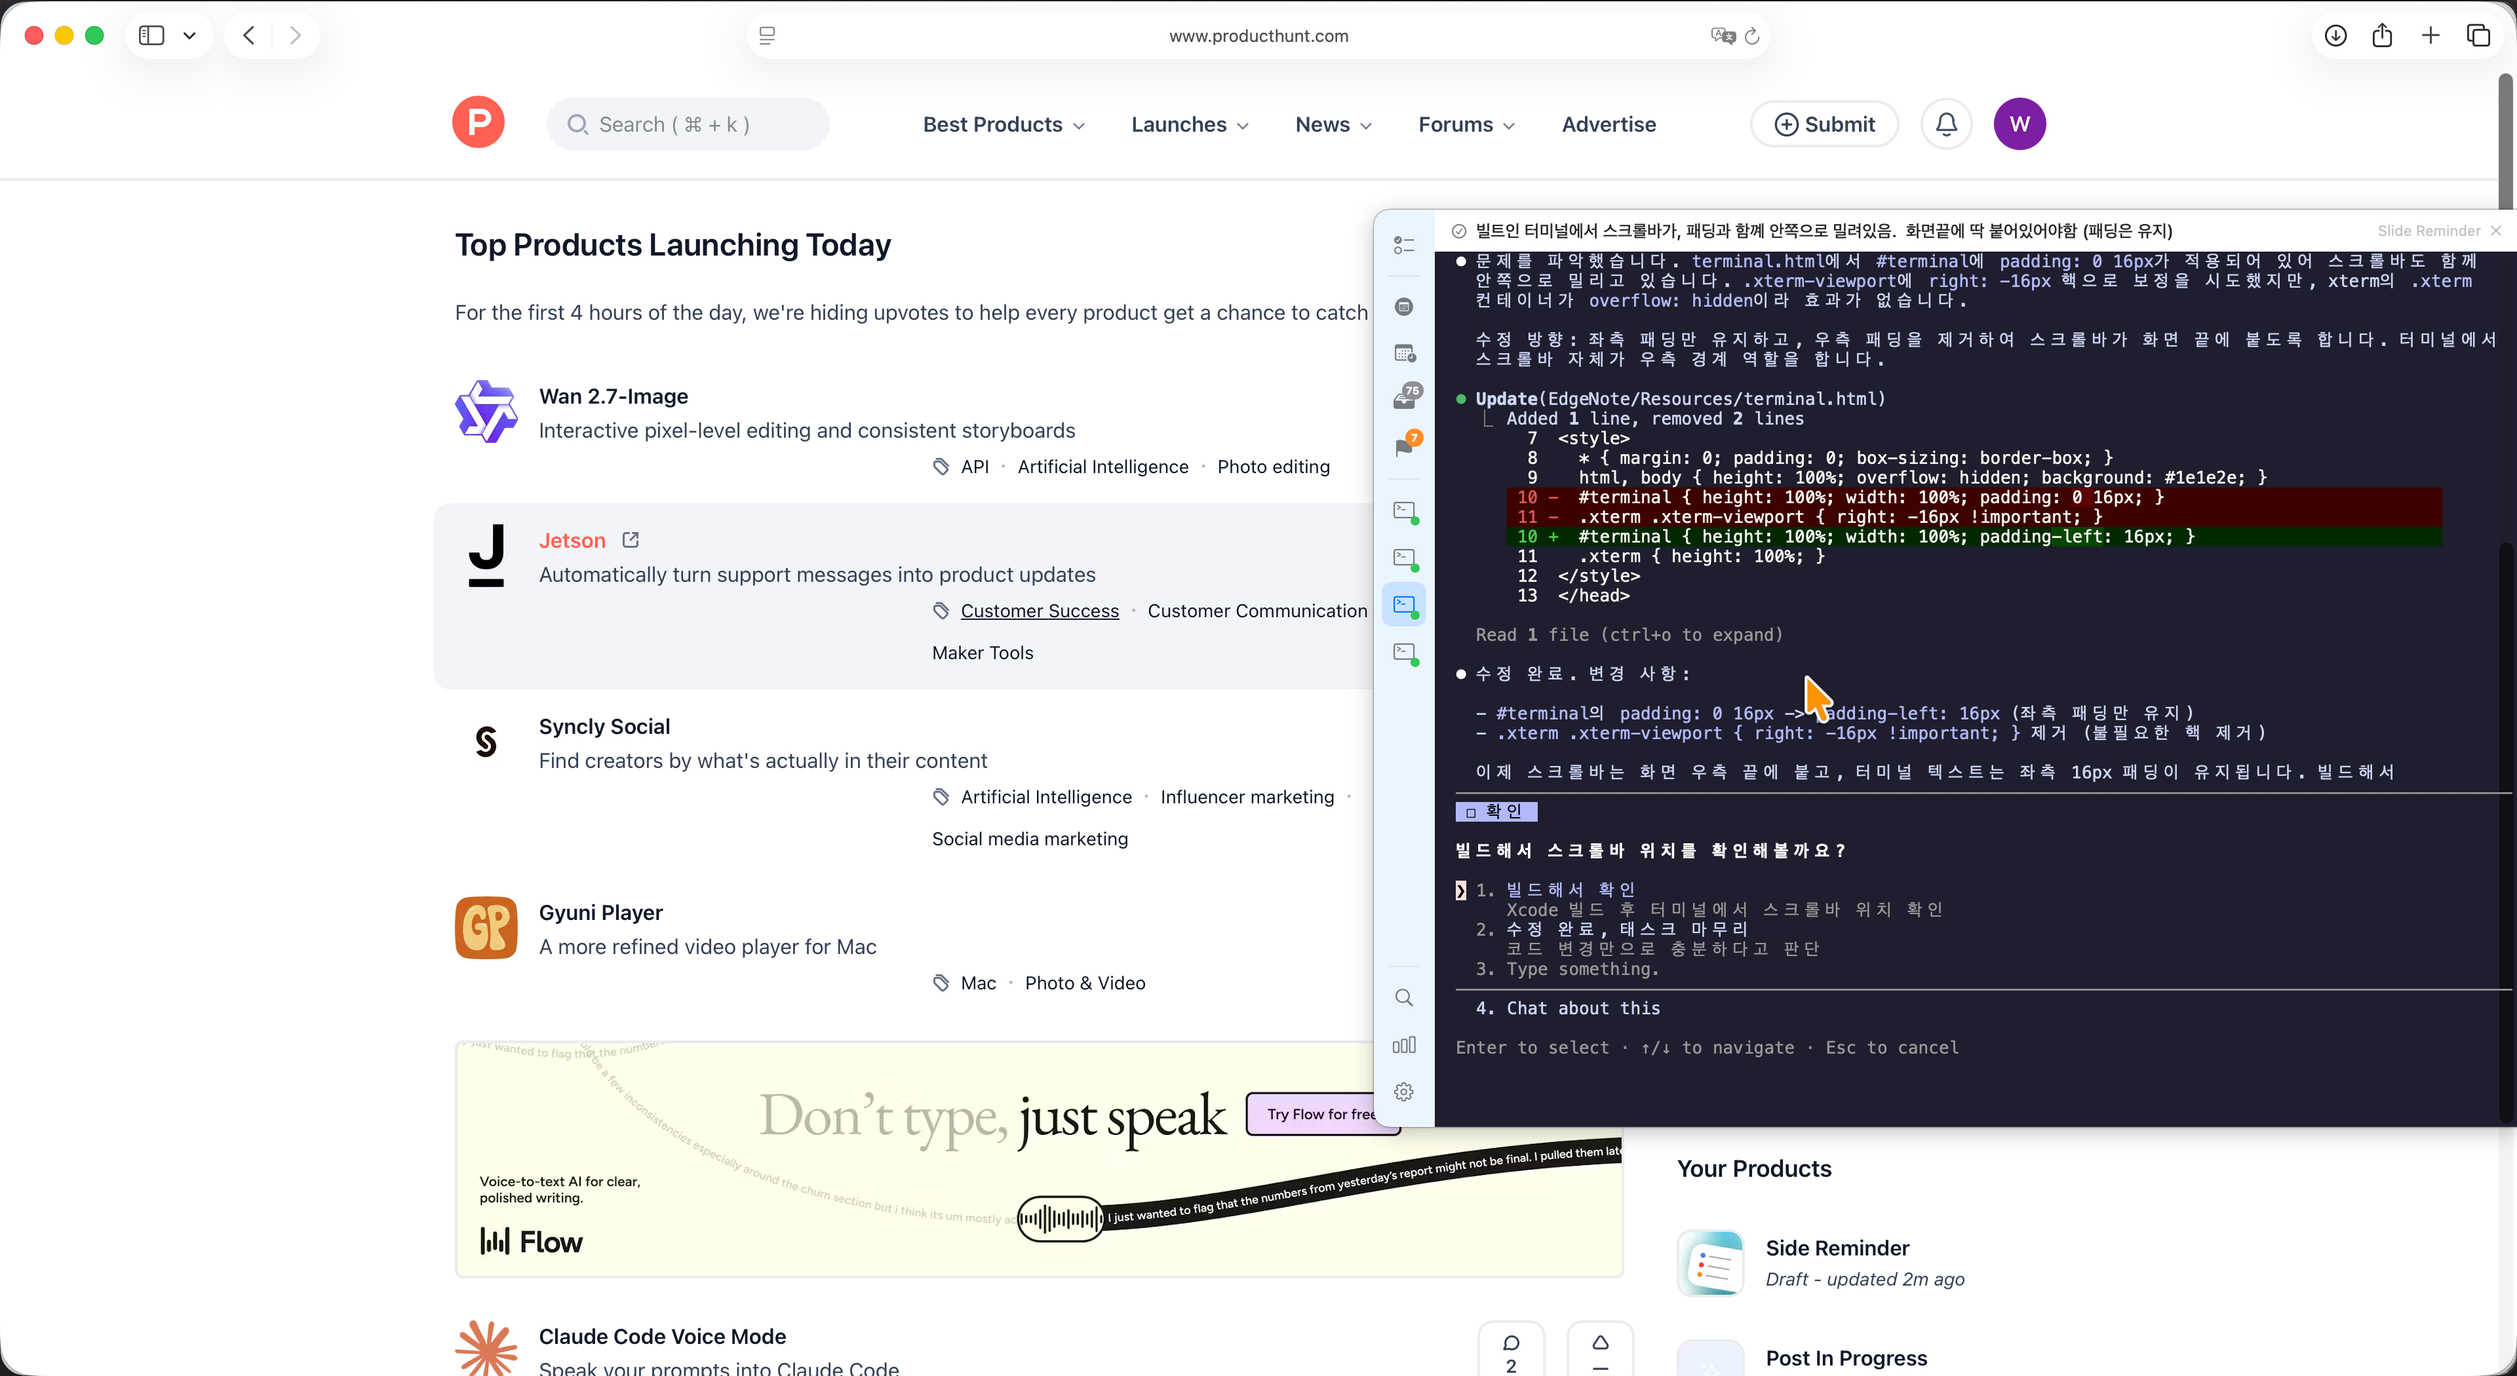Toggle the 확인 checkbox chip in the terminal
2517x1376 pixels.
(x=1496, y=812)
